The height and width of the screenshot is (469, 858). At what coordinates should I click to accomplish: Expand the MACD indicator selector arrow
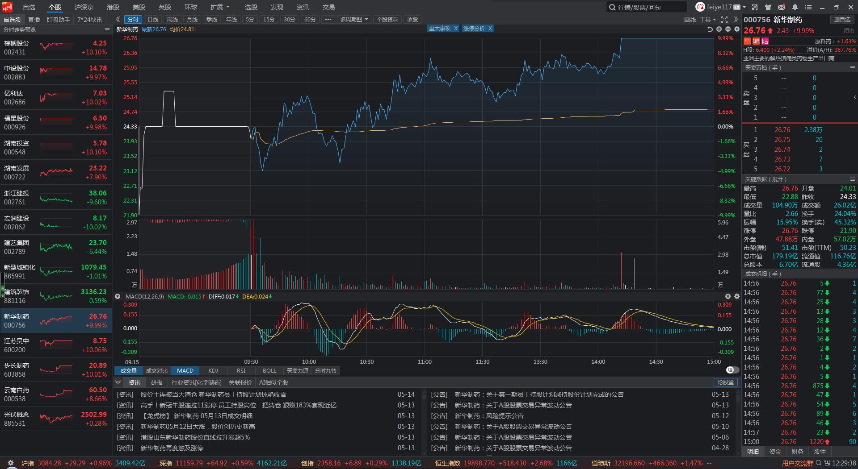118,296
